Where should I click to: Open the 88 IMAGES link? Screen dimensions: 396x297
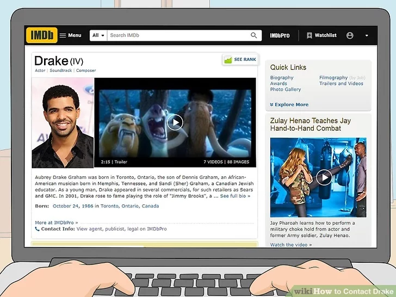point(238,162)
